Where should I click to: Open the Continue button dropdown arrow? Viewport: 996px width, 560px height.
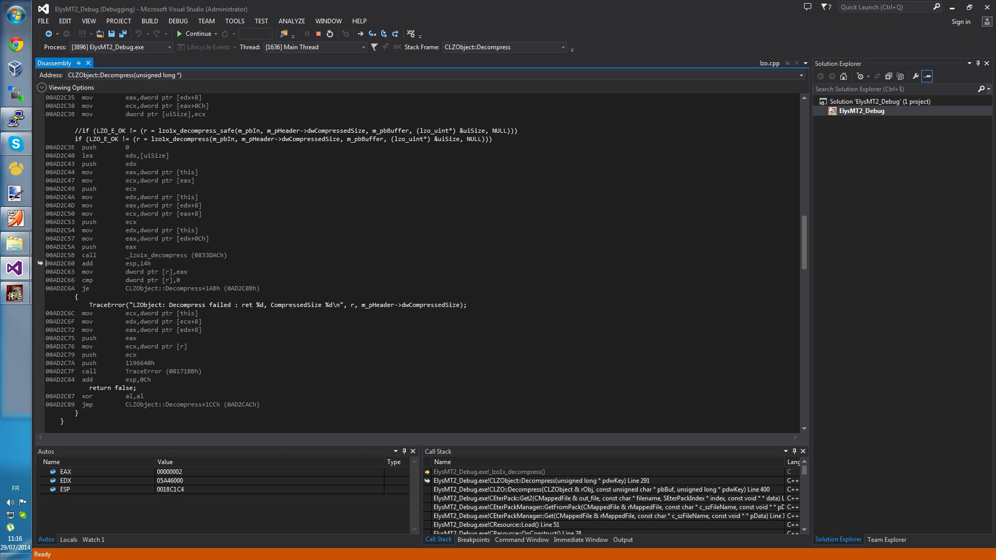coord(215,34)
